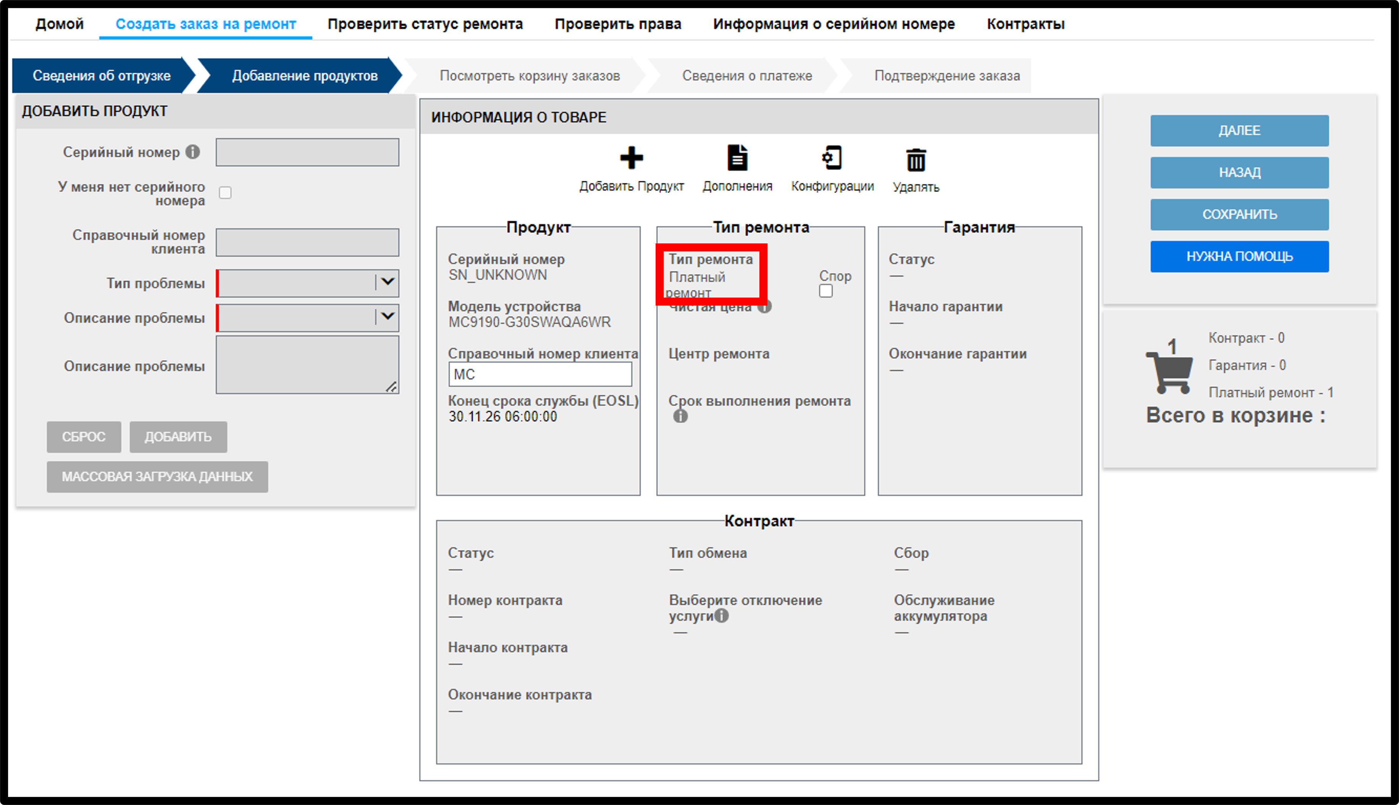Viewport: 1399px width, 805px height.
Task: Click the Сведения о платеже step
Action: (x=746, y=76)
